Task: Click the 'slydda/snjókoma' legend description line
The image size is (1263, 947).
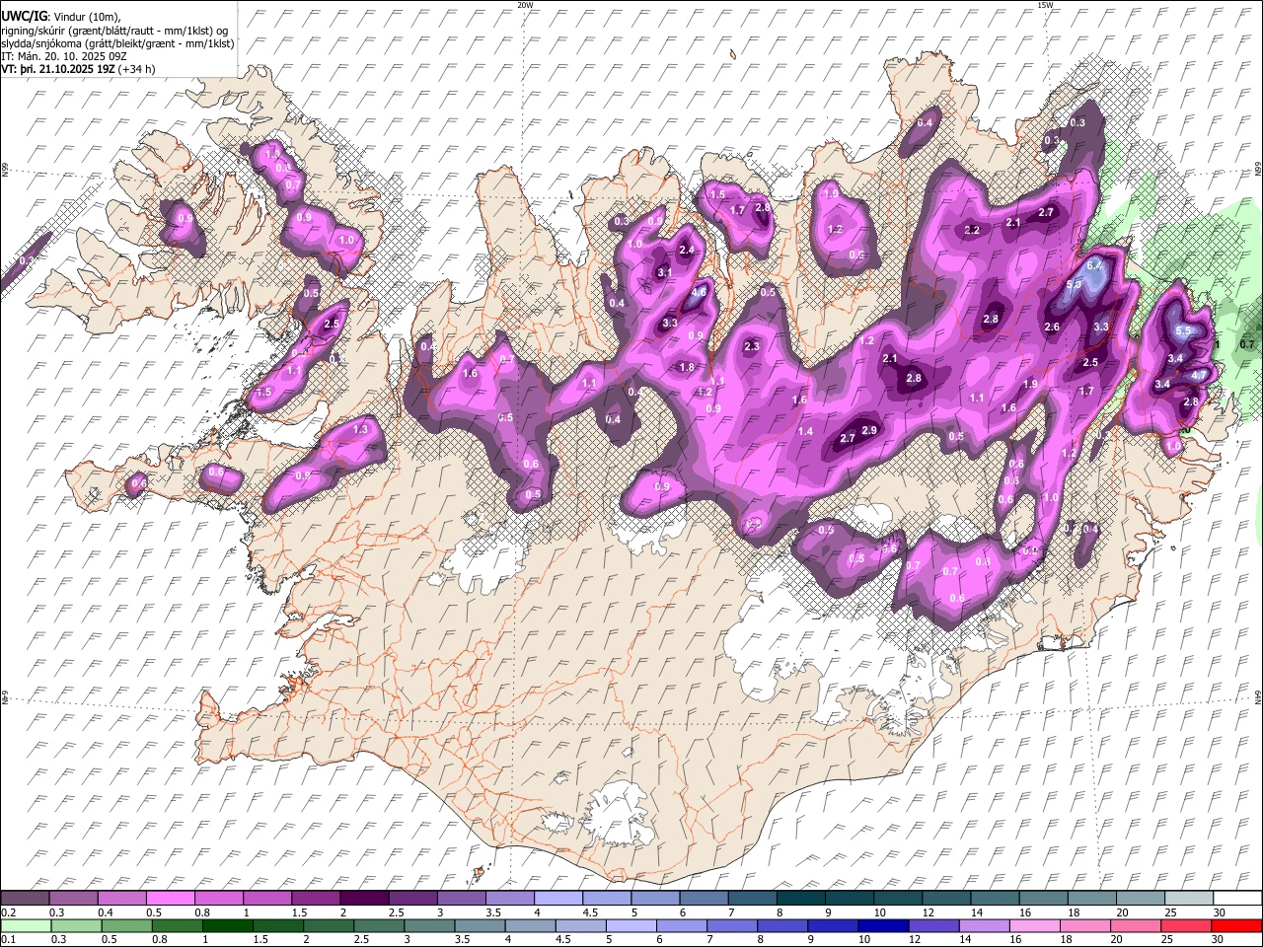Action: pos(117,43)
